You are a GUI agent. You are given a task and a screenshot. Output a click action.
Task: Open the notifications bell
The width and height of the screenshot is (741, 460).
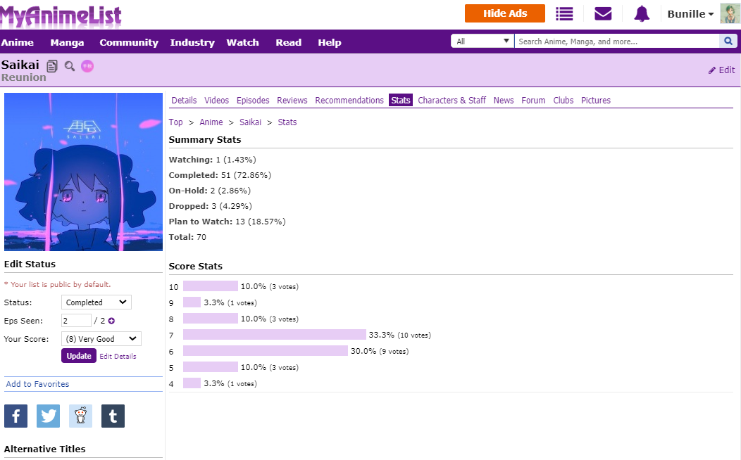(641, 13)
